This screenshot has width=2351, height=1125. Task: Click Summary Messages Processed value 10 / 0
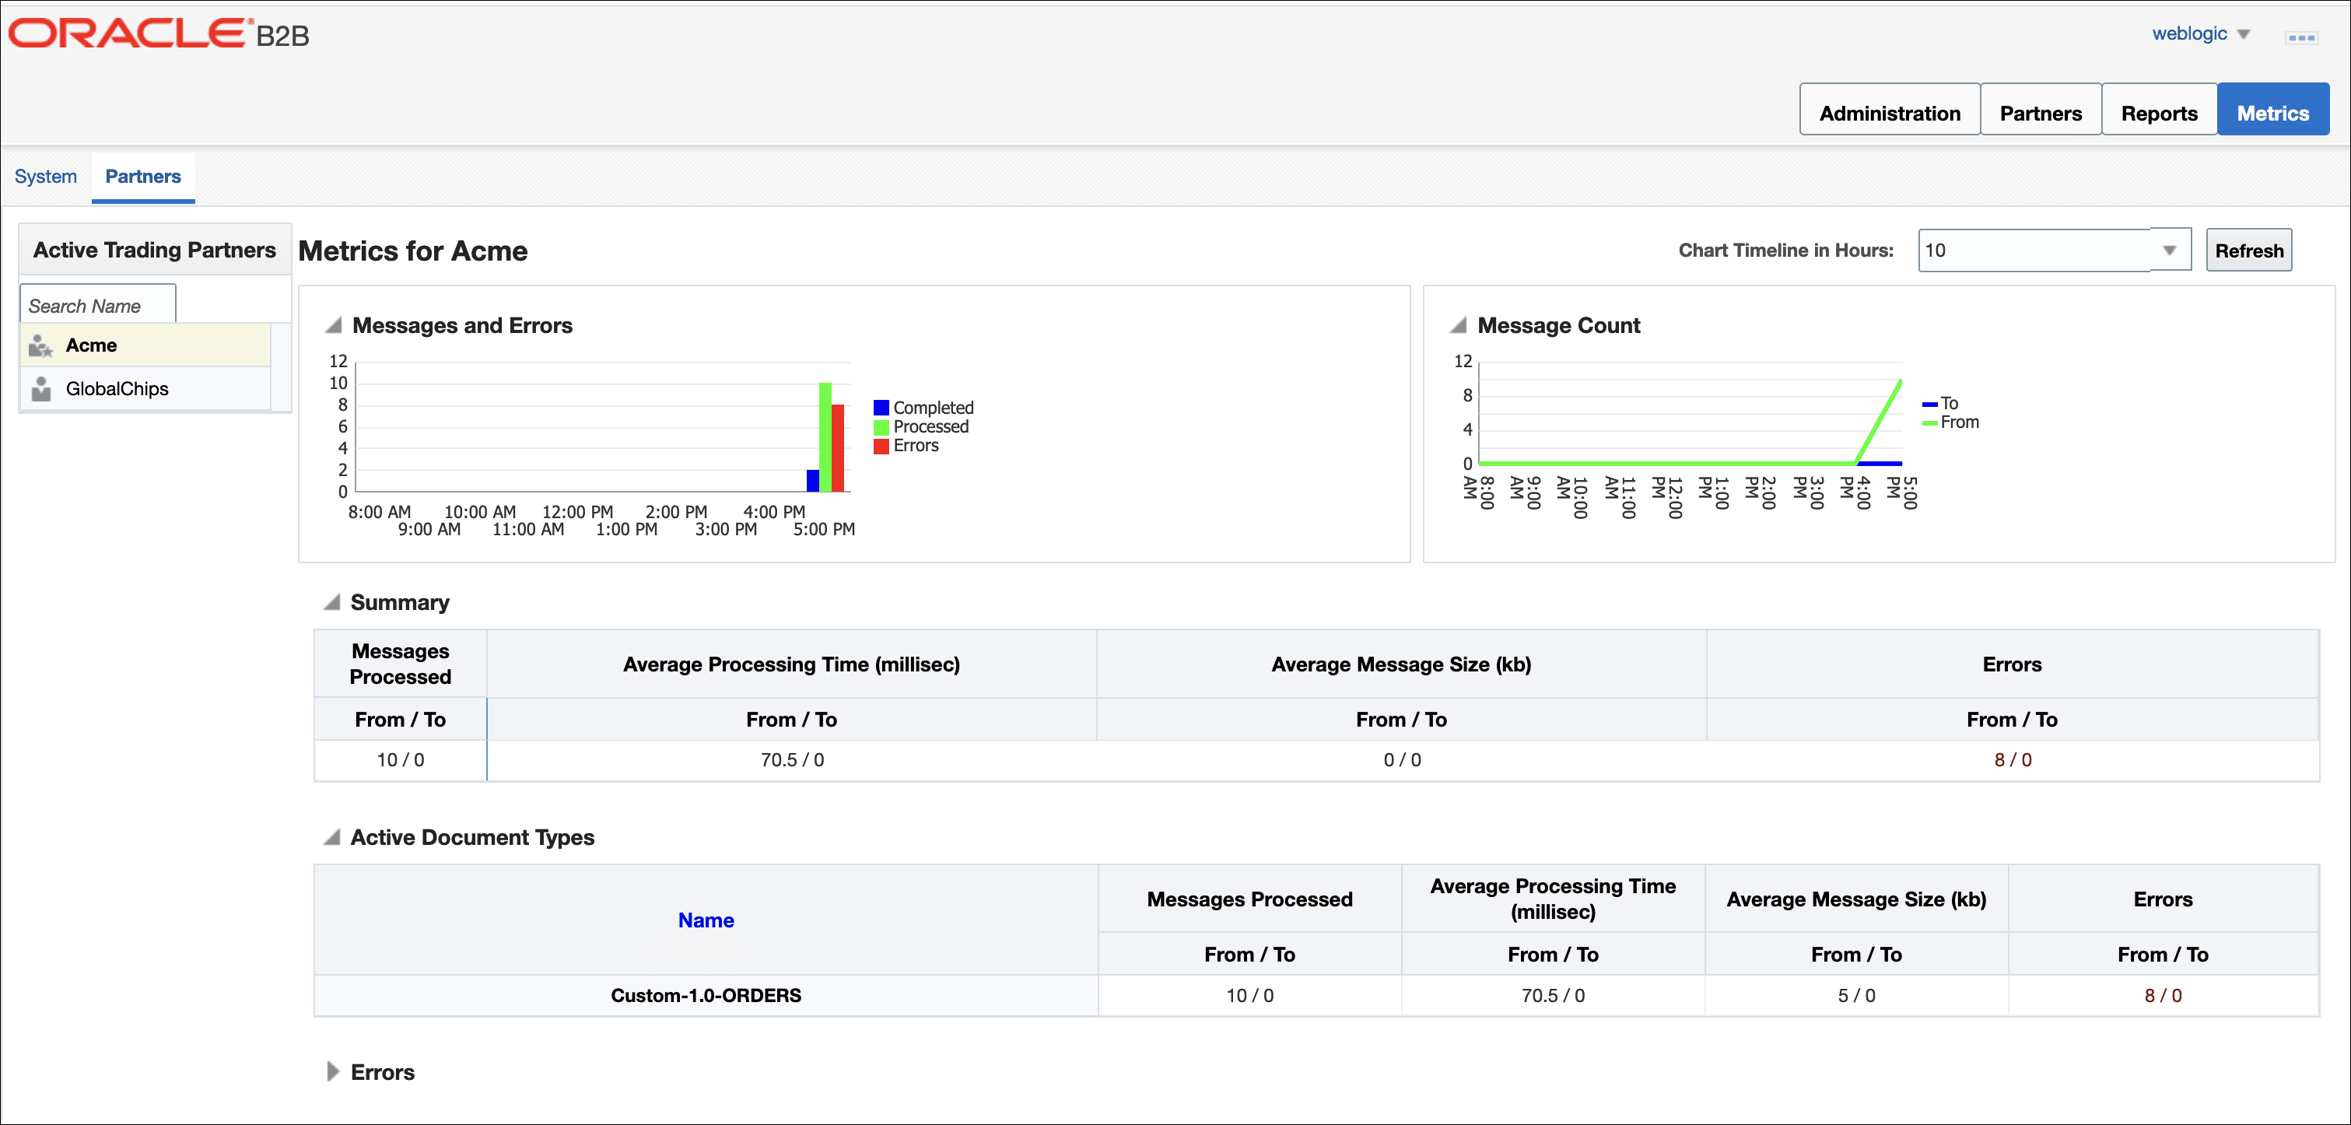401,759
